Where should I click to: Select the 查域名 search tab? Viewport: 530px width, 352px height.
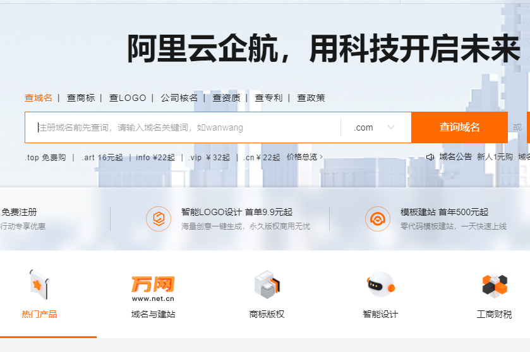click(38, 98)
